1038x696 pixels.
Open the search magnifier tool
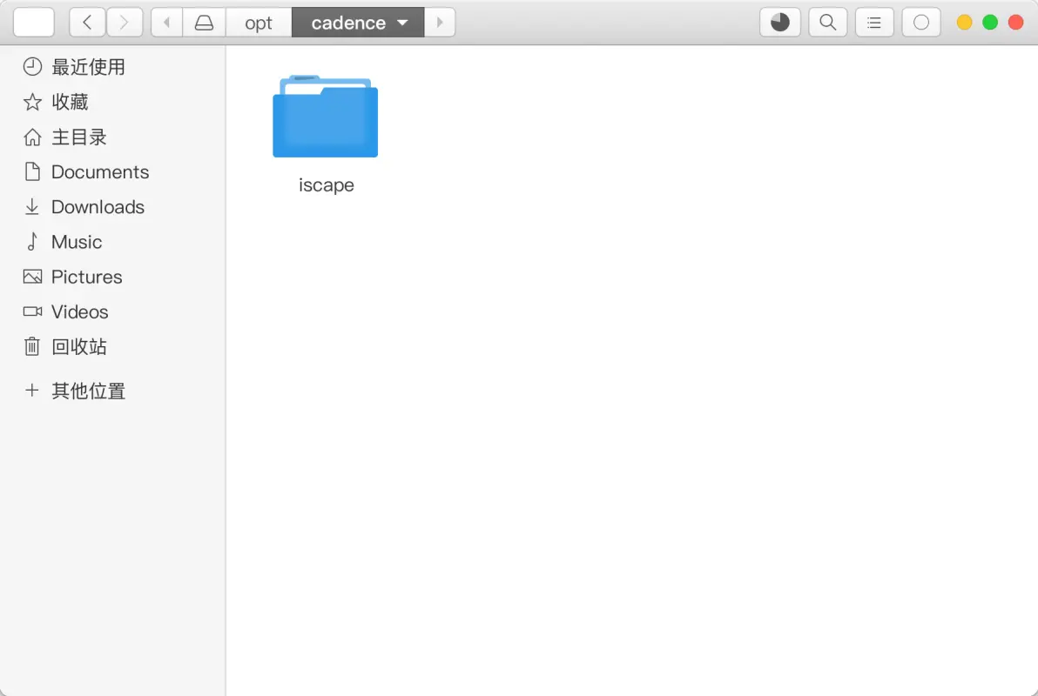tap(827, 23)
